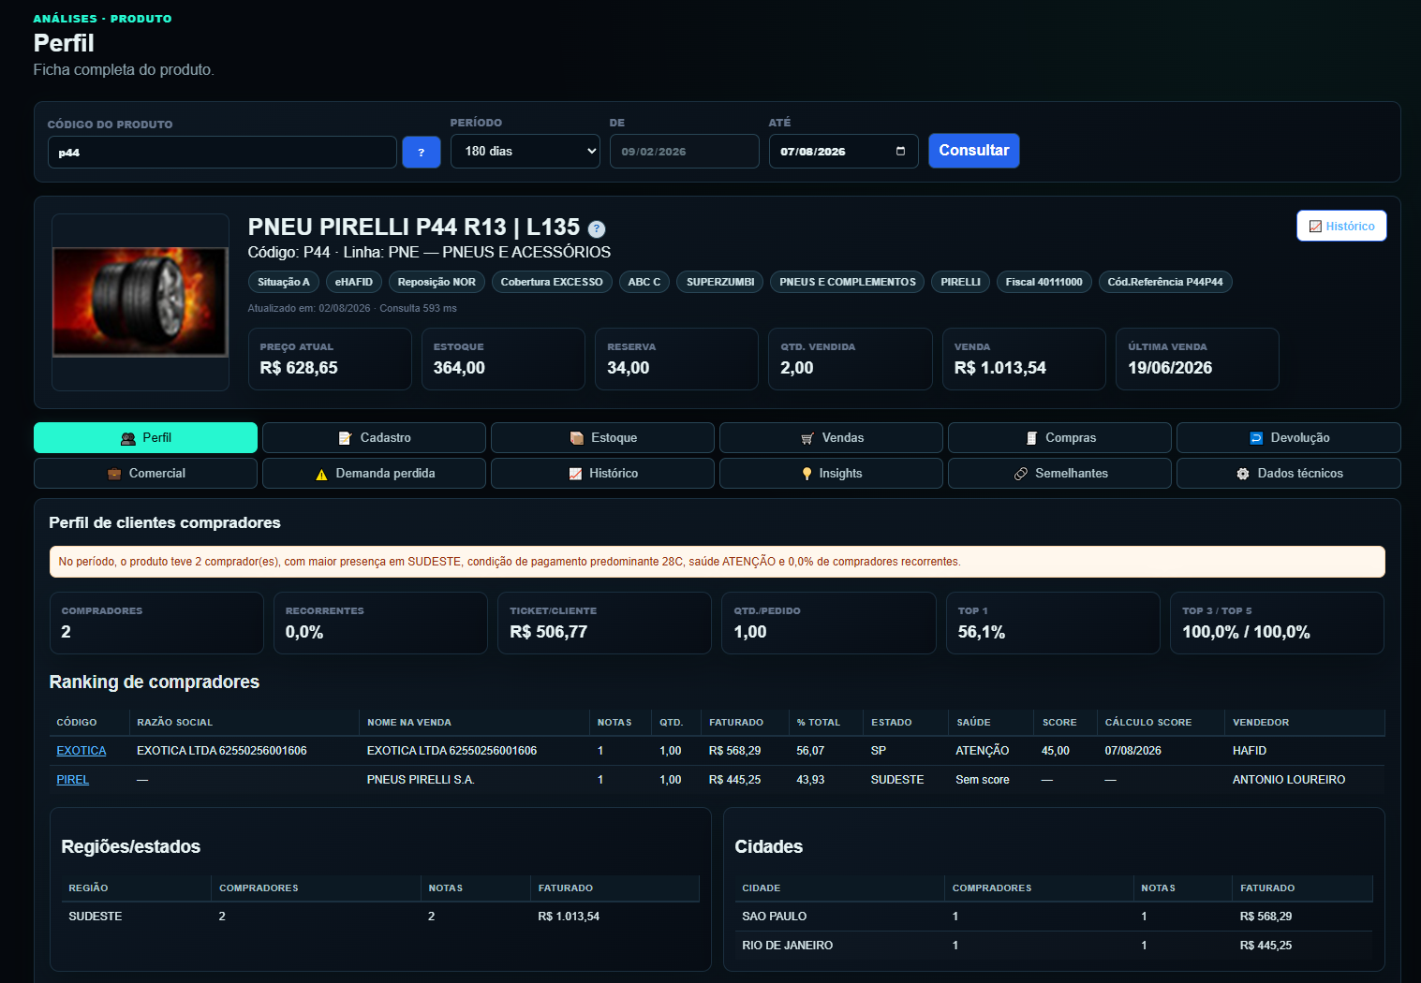Screen dimensions: 1421x983
Task: Open the Comercial tab with briefcase icon
Action: click(x=145, y=474)
